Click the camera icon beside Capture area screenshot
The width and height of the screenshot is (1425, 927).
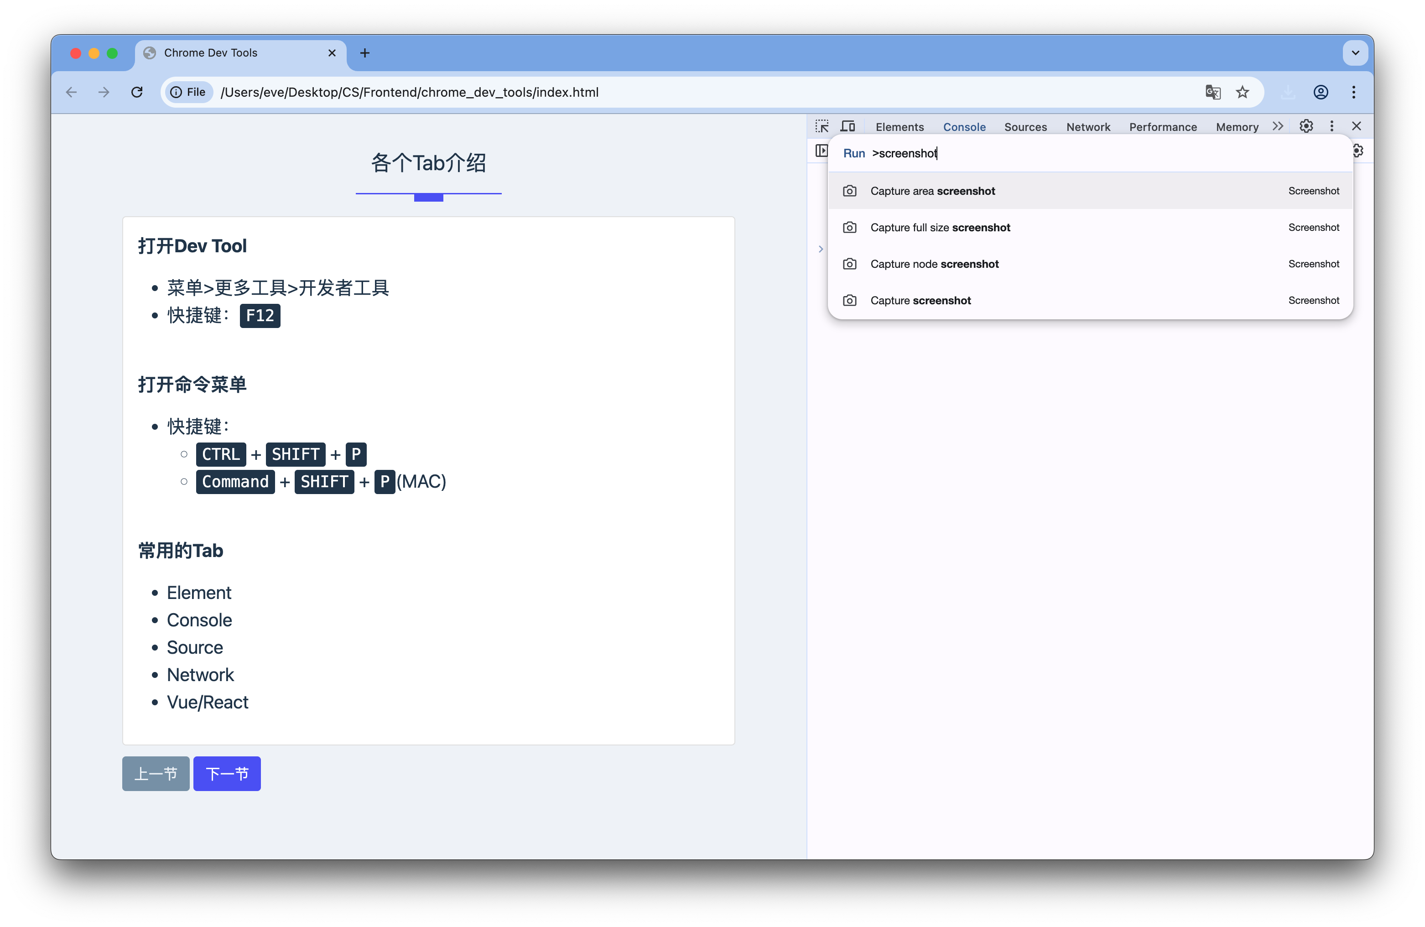tap(850, 190)
